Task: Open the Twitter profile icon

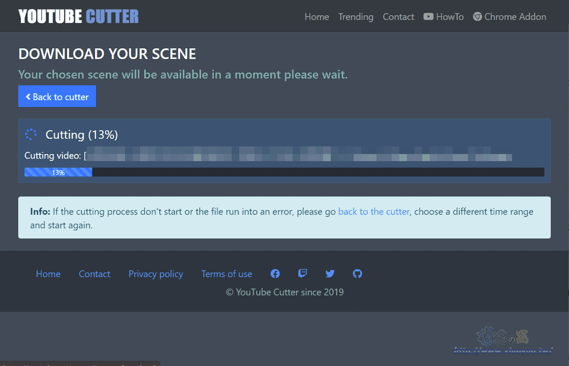Action: pos(330,274)
